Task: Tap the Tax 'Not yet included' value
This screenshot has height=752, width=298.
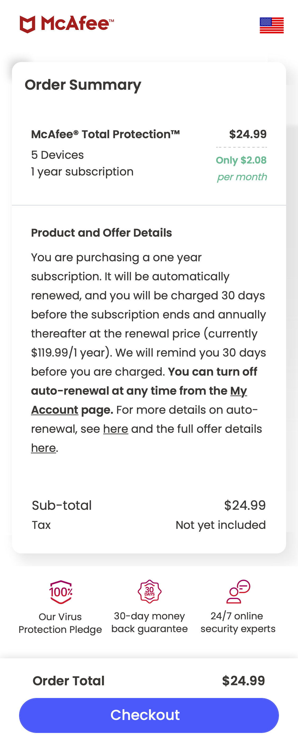Action: point(221,525)
